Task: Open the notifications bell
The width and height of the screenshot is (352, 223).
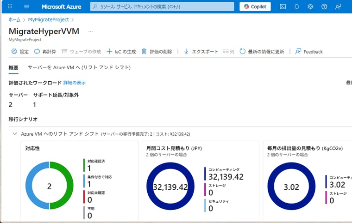Action: tap(296, 7)
